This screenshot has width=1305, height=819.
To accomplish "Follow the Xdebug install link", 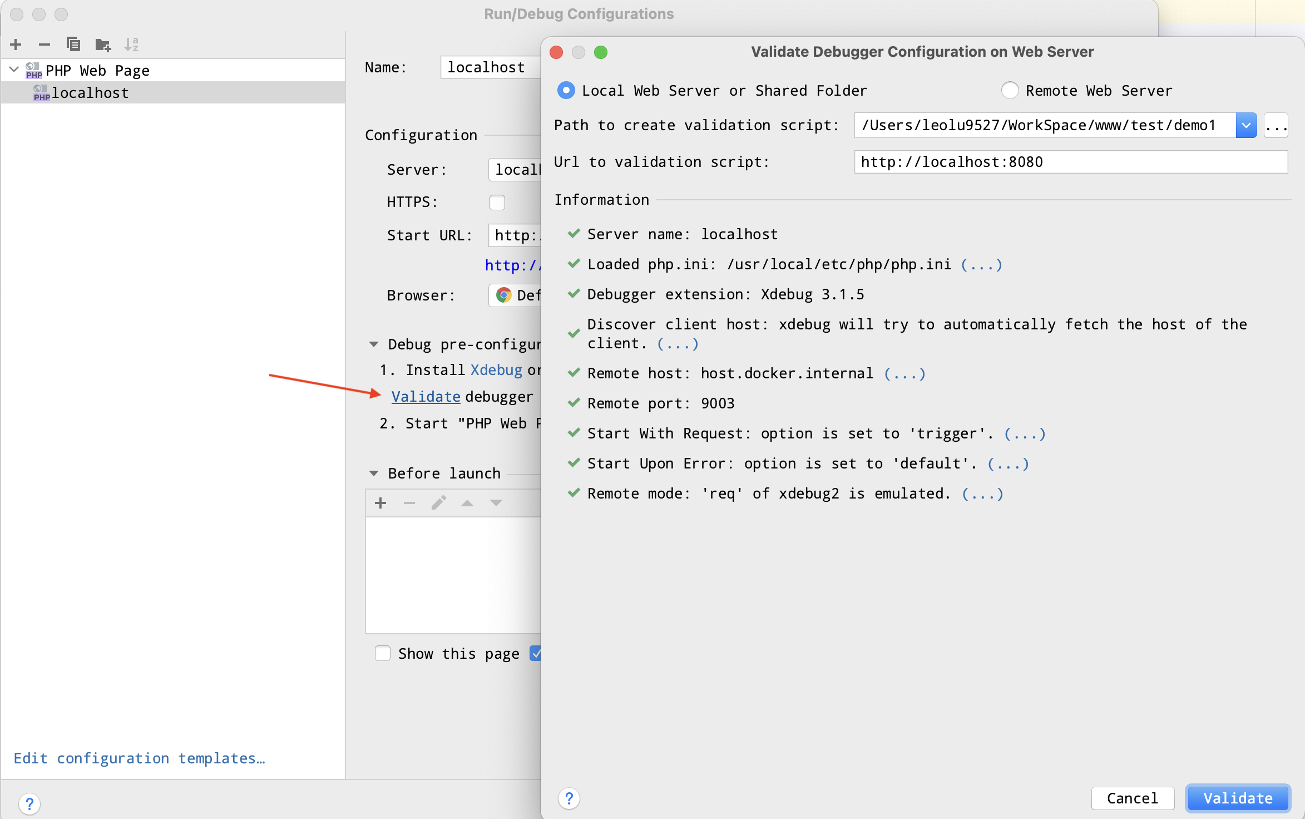I will point(496,369).
